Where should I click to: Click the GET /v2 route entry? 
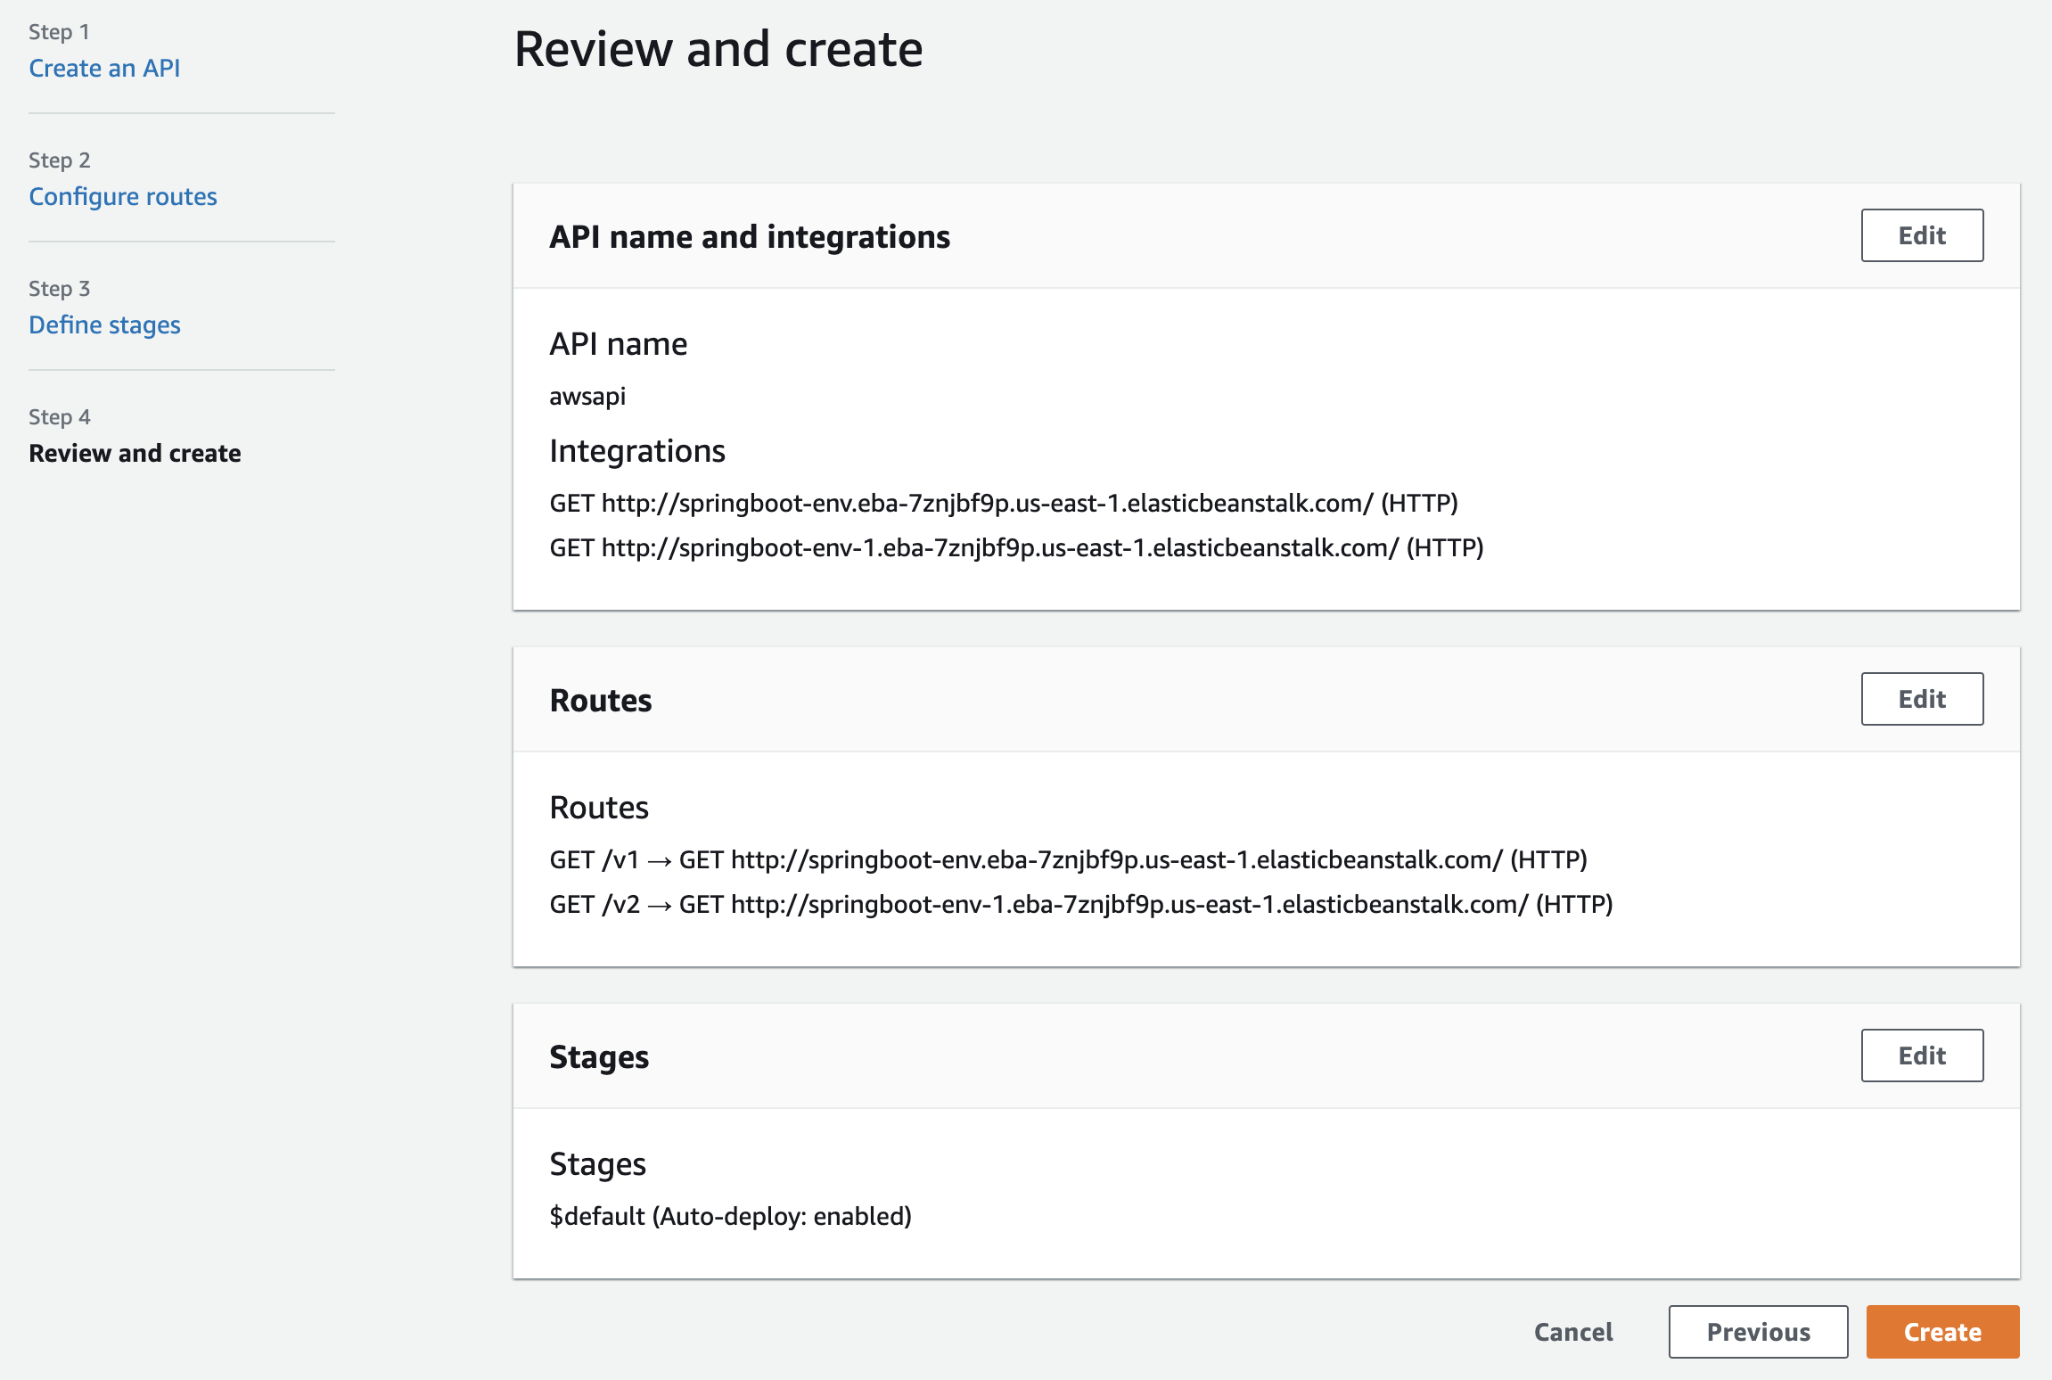[1080, 904]
